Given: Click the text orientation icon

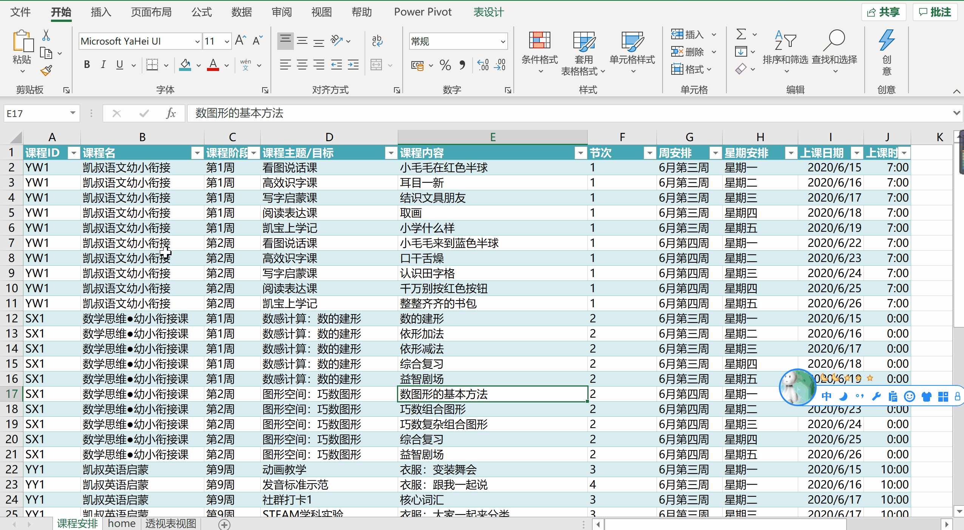Looking at the screenshot, I should 336,40.
